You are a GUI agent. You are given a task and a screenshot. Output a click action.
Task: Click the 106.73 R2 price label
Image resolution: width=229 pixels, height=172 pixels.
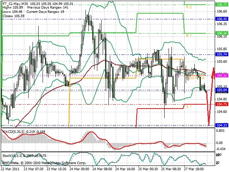pos(222,5)
